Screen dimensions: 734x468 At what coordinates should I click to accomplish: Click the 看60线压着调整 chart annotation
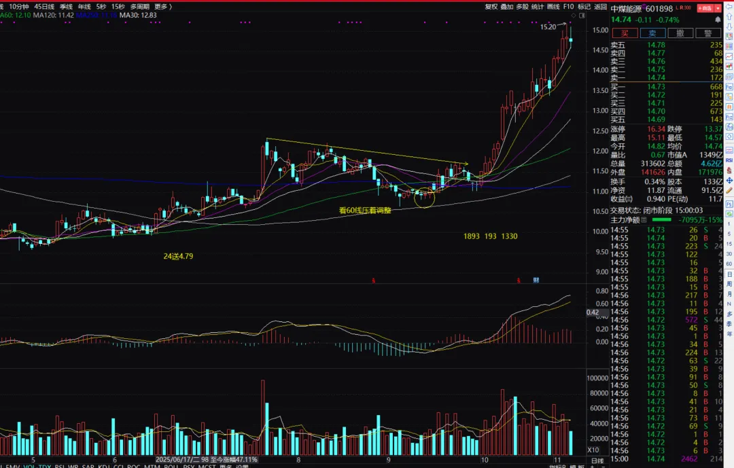tap(365, 211)
